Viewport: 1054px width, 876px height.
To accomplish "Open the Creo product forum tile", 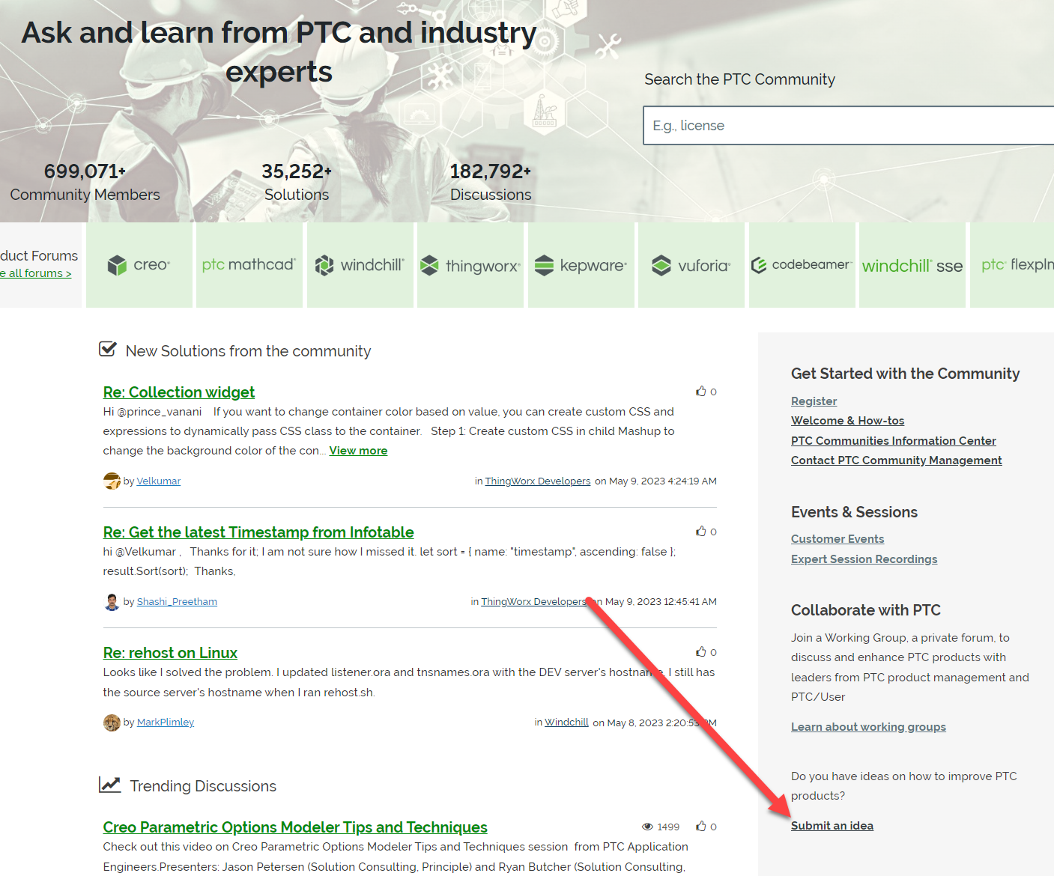I will (139, 264).
